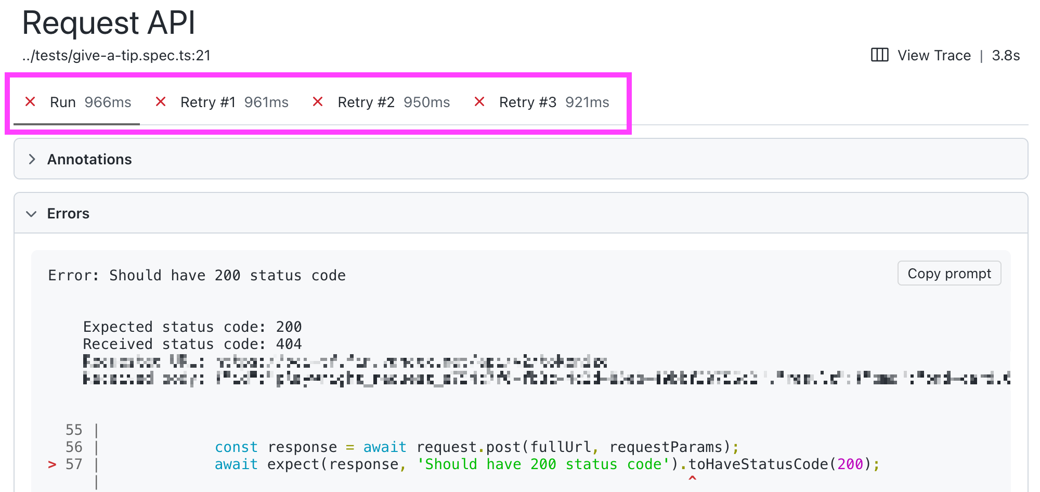Viewport: 1040px width, 492px height.
Task: Collapse the Errors section chevron
Action: (32, 214)
